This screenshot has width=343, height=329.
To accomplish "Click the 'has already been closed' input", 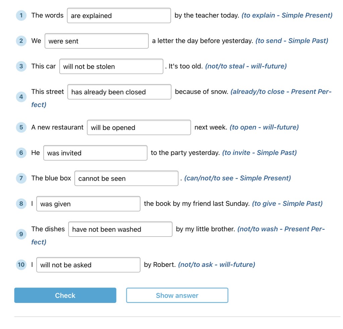I will pyautogui.click(x=119, y=92).
